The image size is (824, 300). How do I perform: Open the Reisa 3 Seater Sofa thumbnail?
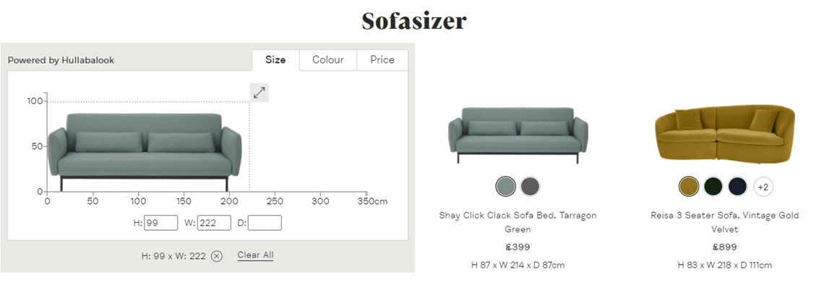tap(724, 133)
